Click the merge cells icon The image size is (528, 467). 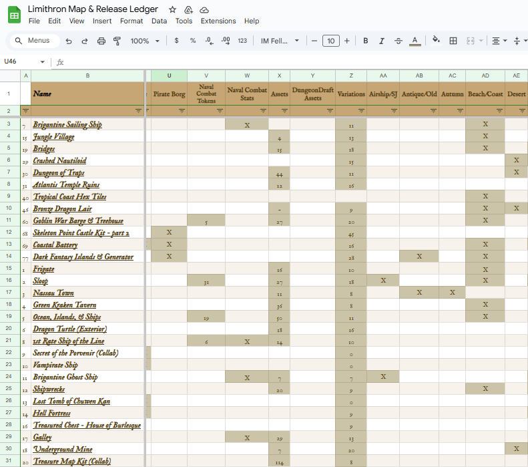pos(471,41)
